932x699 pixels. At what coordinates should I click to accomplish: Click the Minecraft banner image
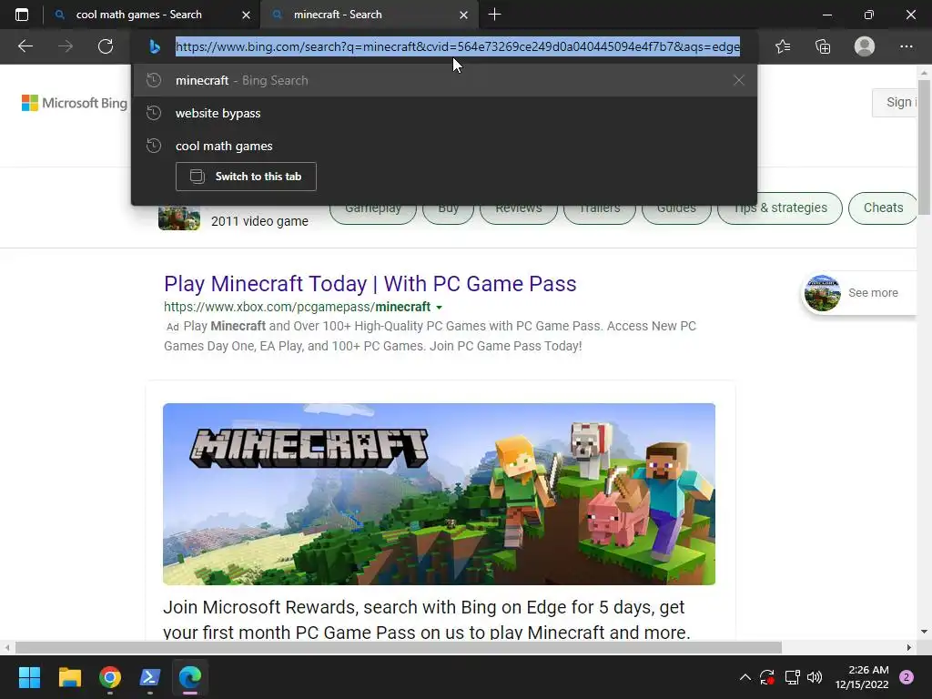(440, 494)
